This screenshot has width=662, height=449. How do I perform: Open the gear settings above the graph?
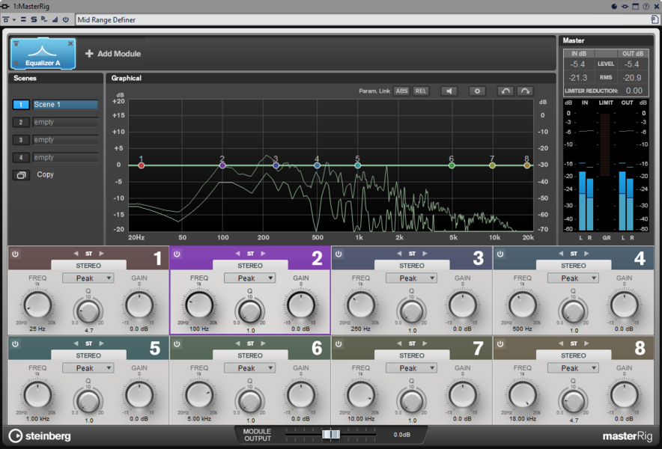coord(477,91)
